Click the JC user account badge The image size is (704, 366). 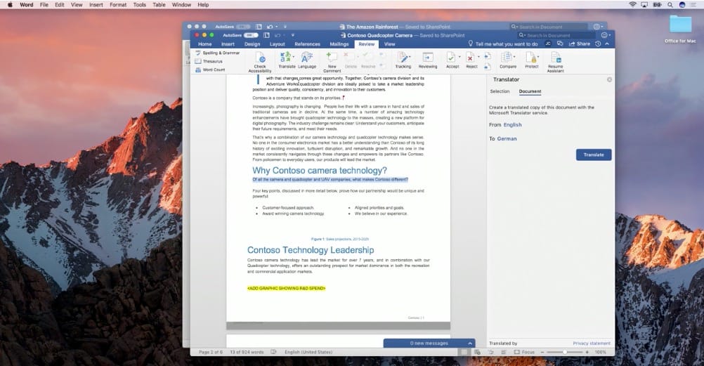[x=548, y=44]
